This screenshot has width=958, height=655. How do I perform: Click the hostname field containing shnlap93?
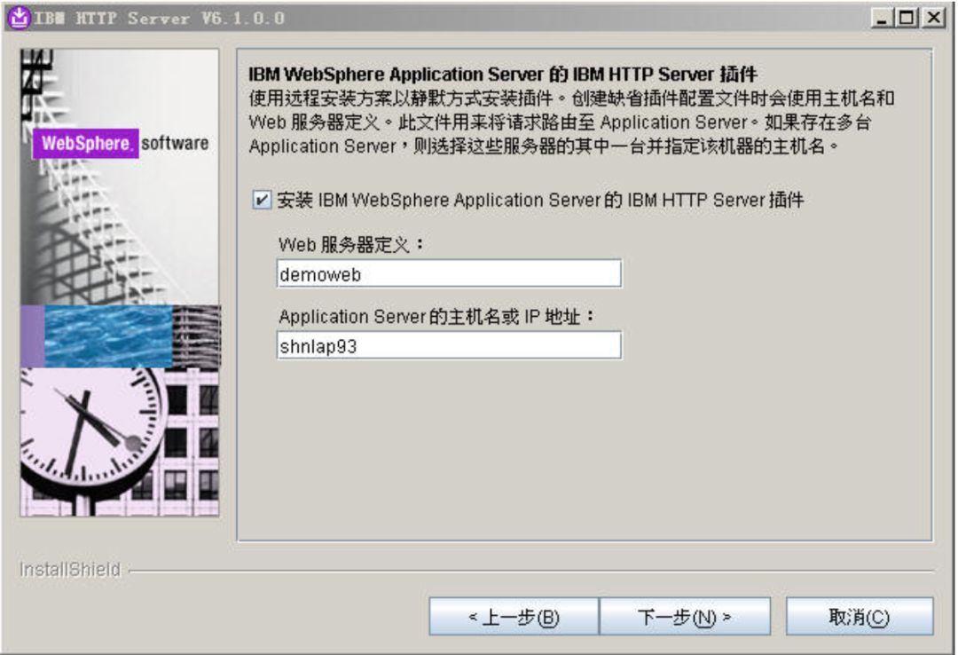(449, 345)
